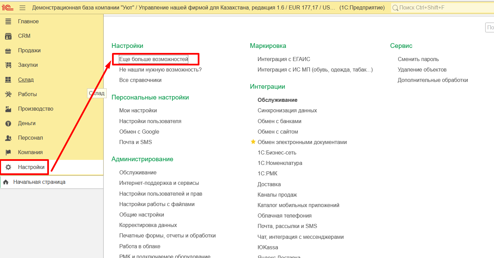
Task: Open Работа в облаке
Action: coord(140,246)
